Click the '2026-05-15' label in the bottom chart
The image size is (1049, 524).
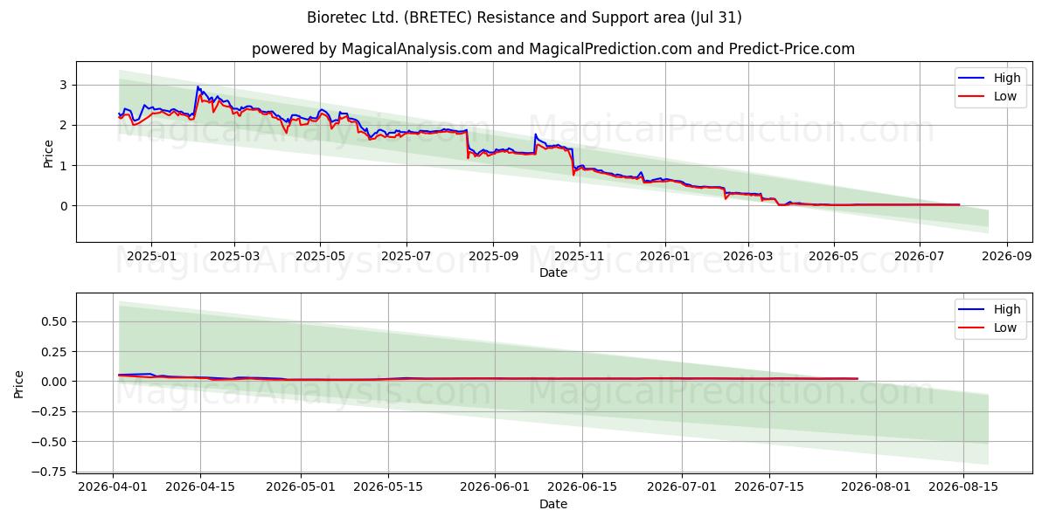pos(388,488)
